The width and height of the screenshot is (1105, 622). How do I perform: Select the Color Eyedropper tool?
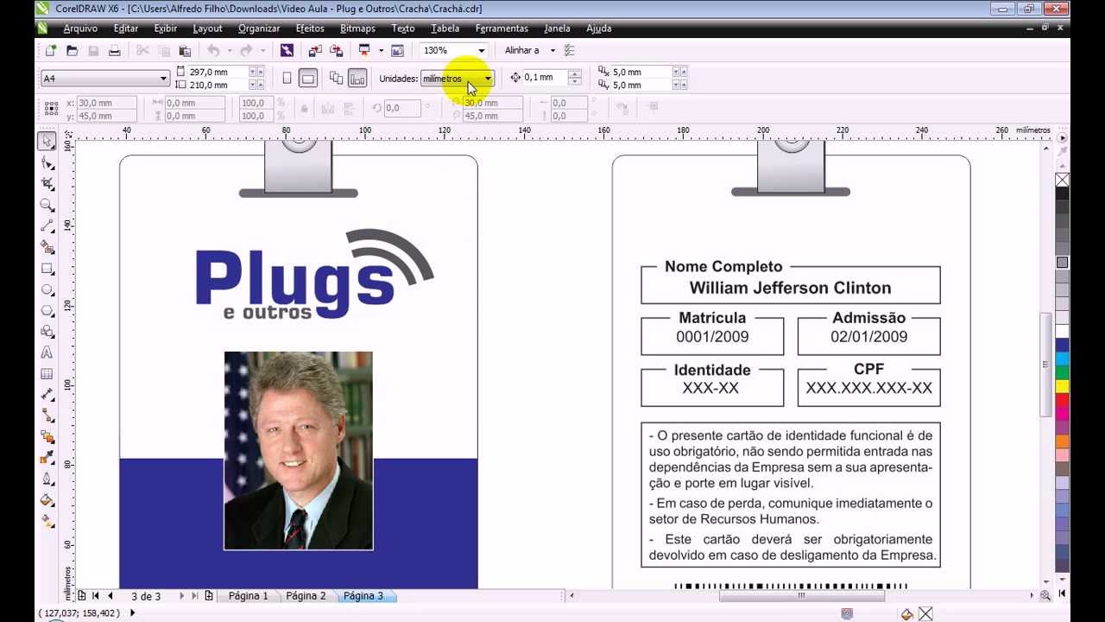47,458
